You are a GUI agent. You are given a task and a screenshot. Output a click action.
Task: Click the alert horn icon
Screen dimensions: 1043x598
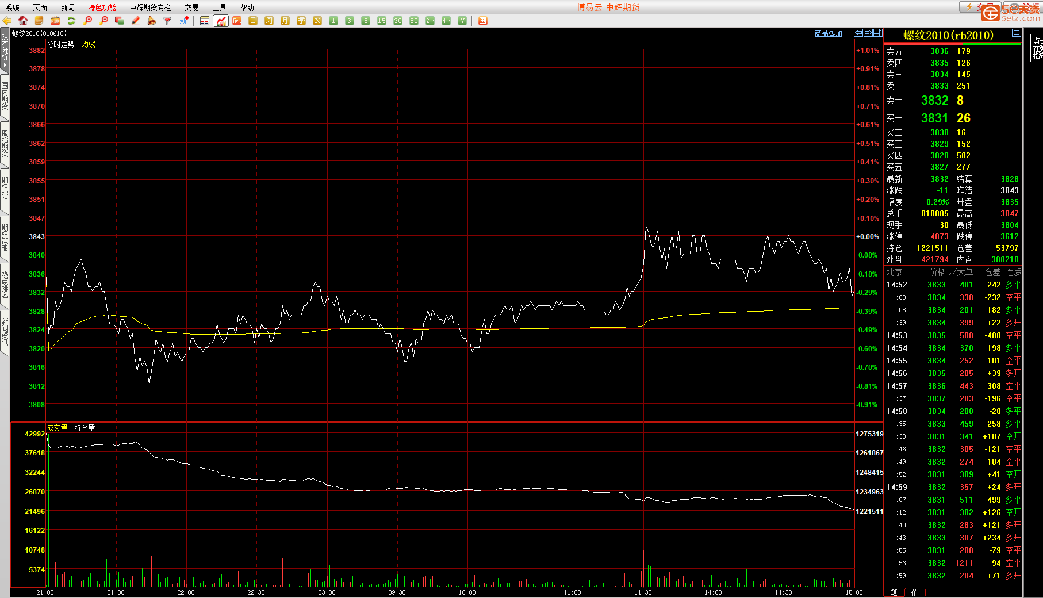(x=151, y=21)
